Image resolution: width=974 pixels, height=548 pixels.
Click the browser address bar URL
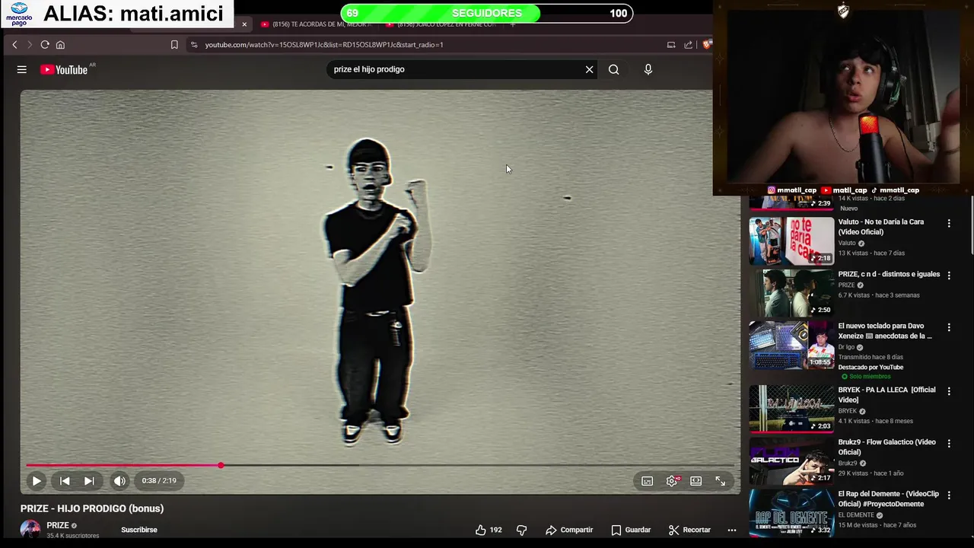point(324,45)
